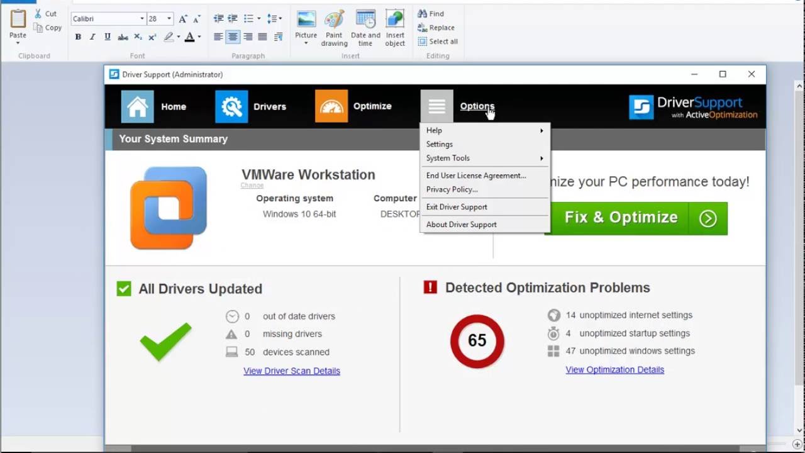Click the red exclamation problem icon
This screenshot has width=805, height=453.
tap(430, 288)
